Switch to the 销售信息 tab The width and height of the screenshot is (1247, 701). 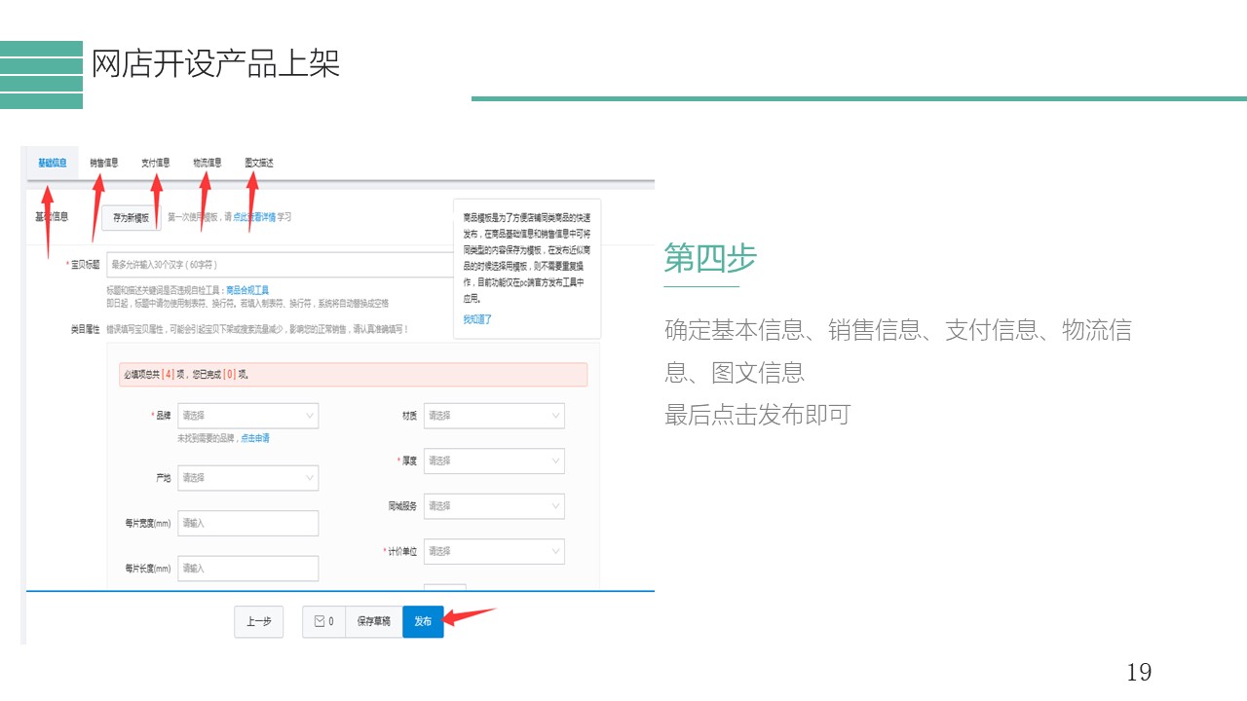point(104,163)
